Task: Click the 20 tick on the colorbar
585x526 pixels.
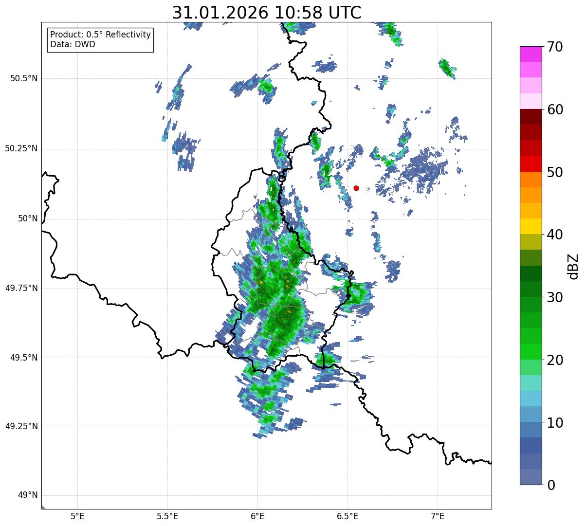Action: pyautogui.click(x=555, y=360)
